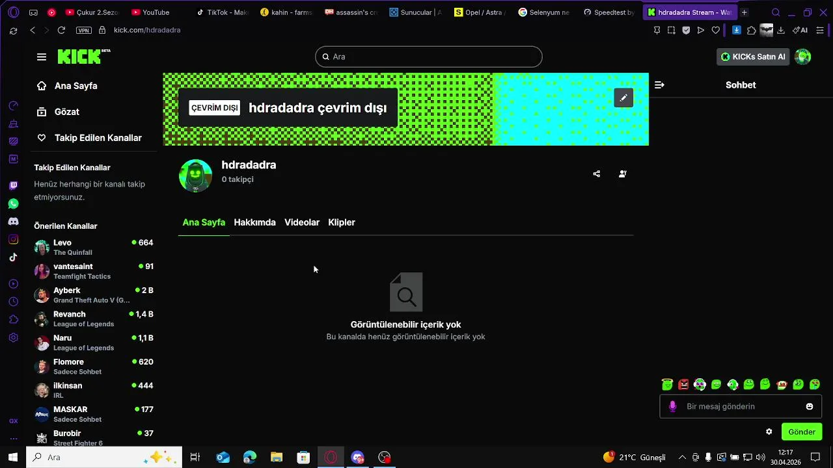Switch to the Klipler tab
The width and height of the screenshot is (833, 468).
coord(342,222)
